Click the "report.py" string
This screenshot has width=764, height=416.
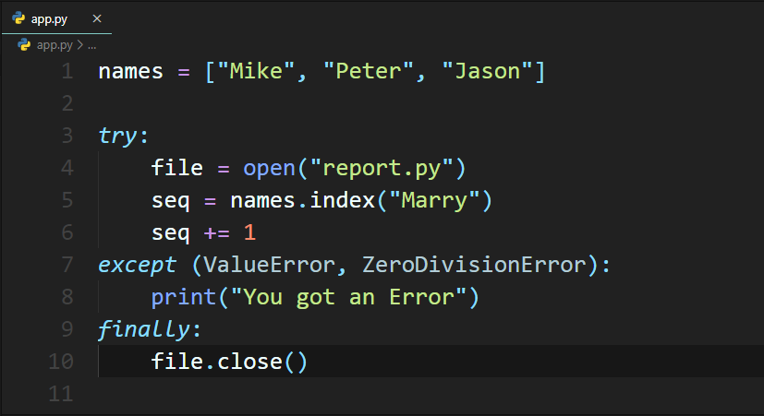point(382,169)
